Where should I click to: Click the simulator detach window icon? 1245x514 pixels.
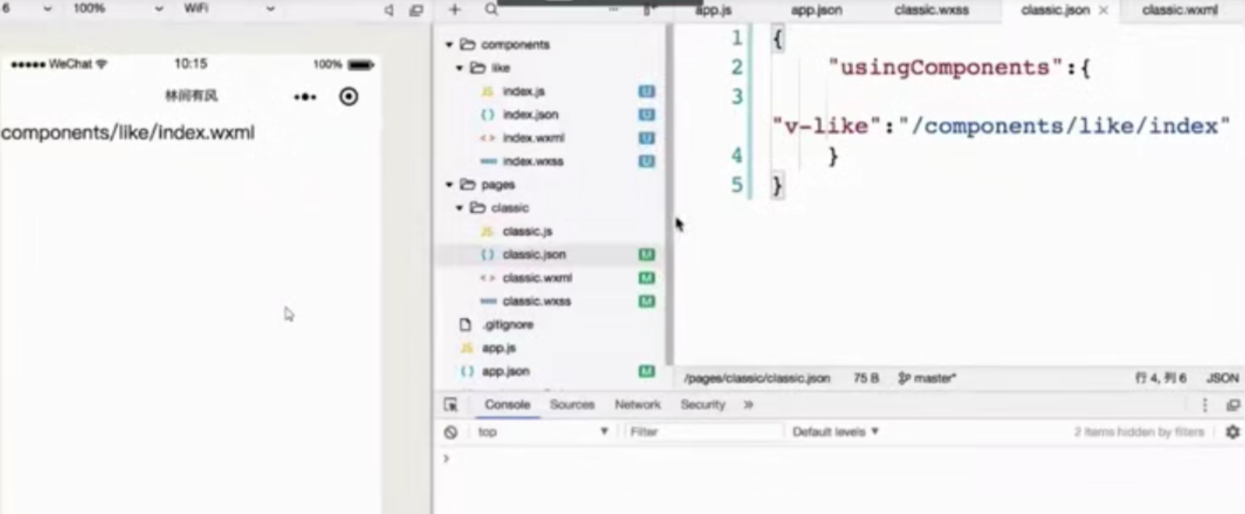(x=416, y=10)
